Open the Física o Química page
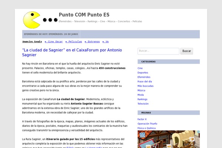Viewport: 222px width, 148px height. coord(147,128)
